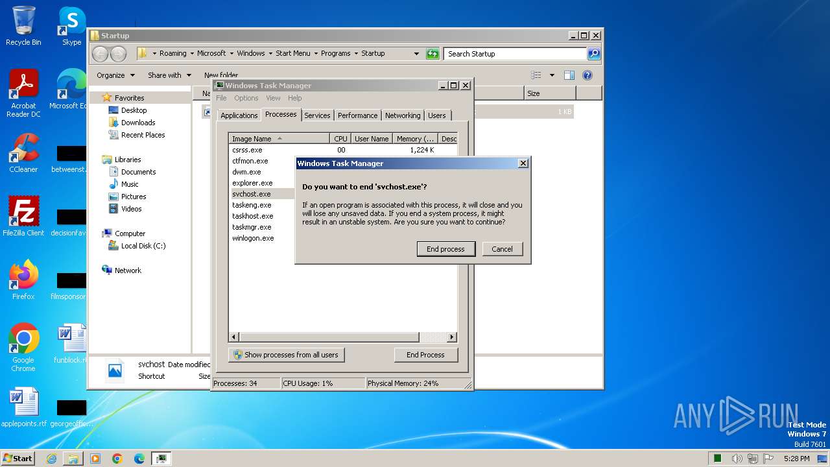The width and height of the screenshot is (830, 467).
Task: Open Firefox desktop shortcut
Action: pos(23,280)
